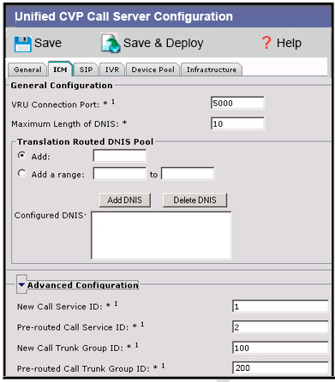
Task: Click the range end DNIS field
Action: (188, 174)
